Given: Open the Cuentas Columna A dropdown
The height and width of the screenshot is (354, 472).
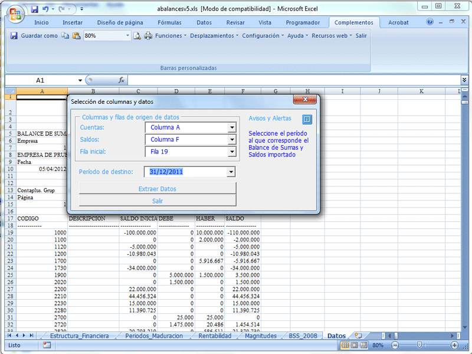Looking at the screenshot, I should point(232,127).
